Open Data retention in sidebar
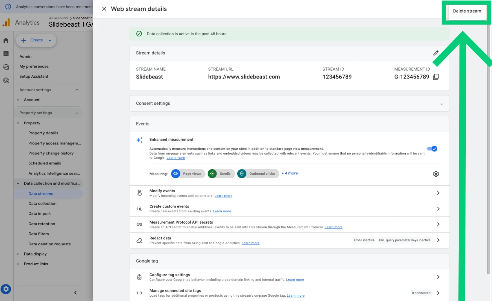 coord(42,224)
